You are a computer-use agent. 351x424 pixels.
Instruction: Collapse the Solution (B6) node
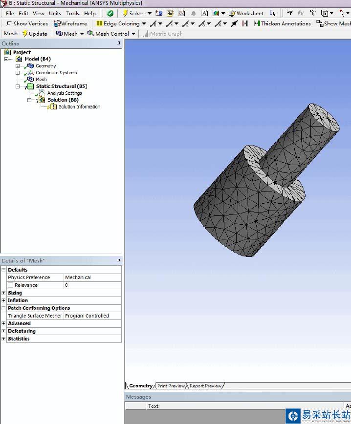coord(29,100)
